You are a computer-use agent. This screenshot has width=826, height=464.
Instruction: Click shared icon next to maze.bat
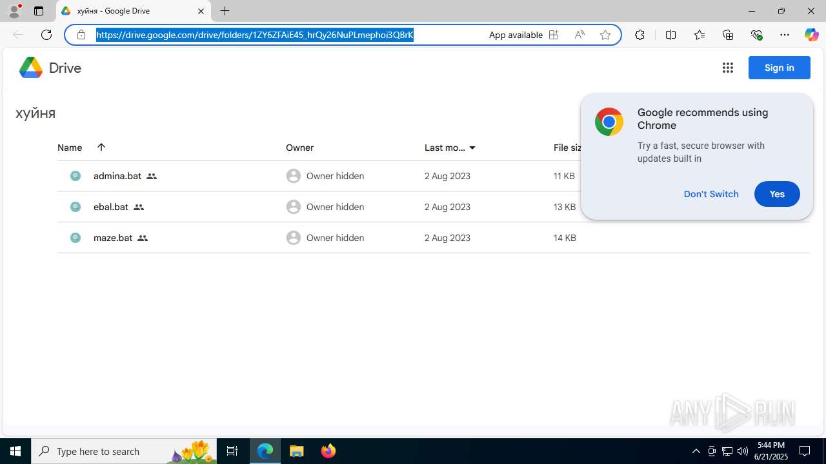pos(143,238)
